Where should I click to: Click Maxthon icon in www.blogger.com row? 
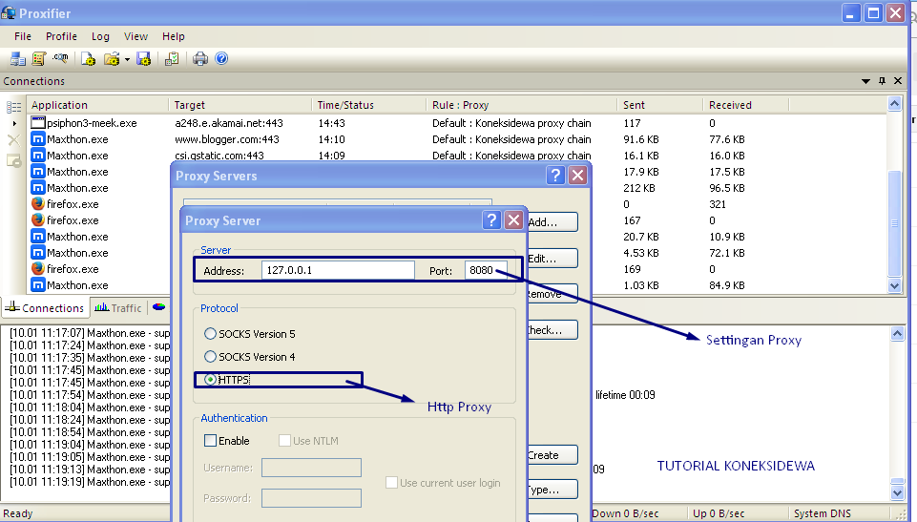point(38,139)
